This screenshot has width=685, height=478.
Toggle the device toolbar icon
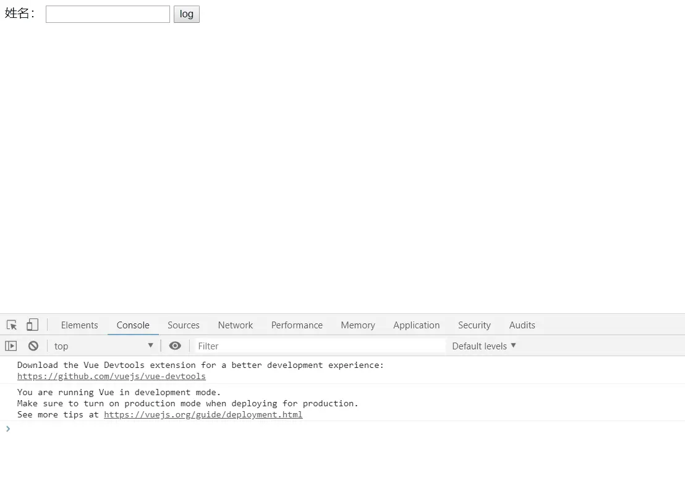(32, 325)
